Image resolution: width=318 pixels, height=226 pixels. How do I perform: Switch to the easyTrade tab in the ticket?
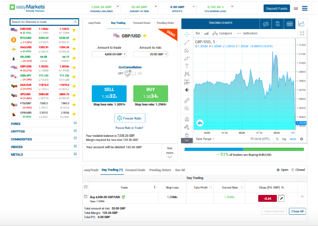pyautogui.click(x=95, y=23)
